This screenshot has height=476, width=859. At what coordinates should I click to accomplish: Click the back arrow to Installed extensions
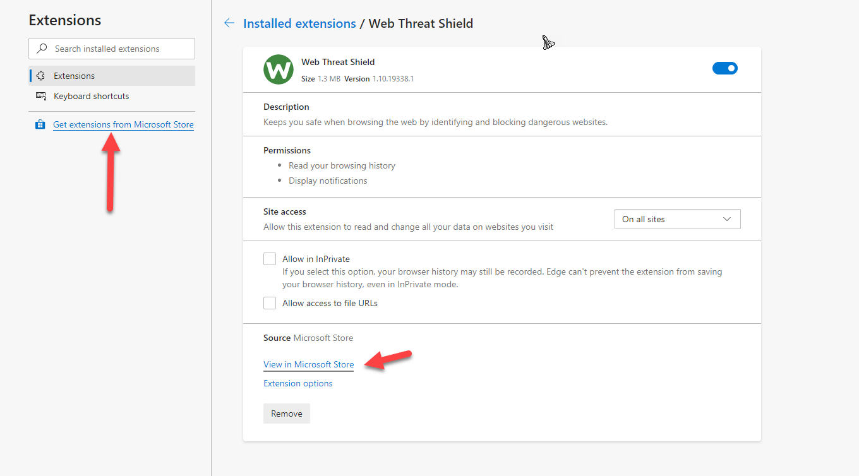[x=229, y=23]
